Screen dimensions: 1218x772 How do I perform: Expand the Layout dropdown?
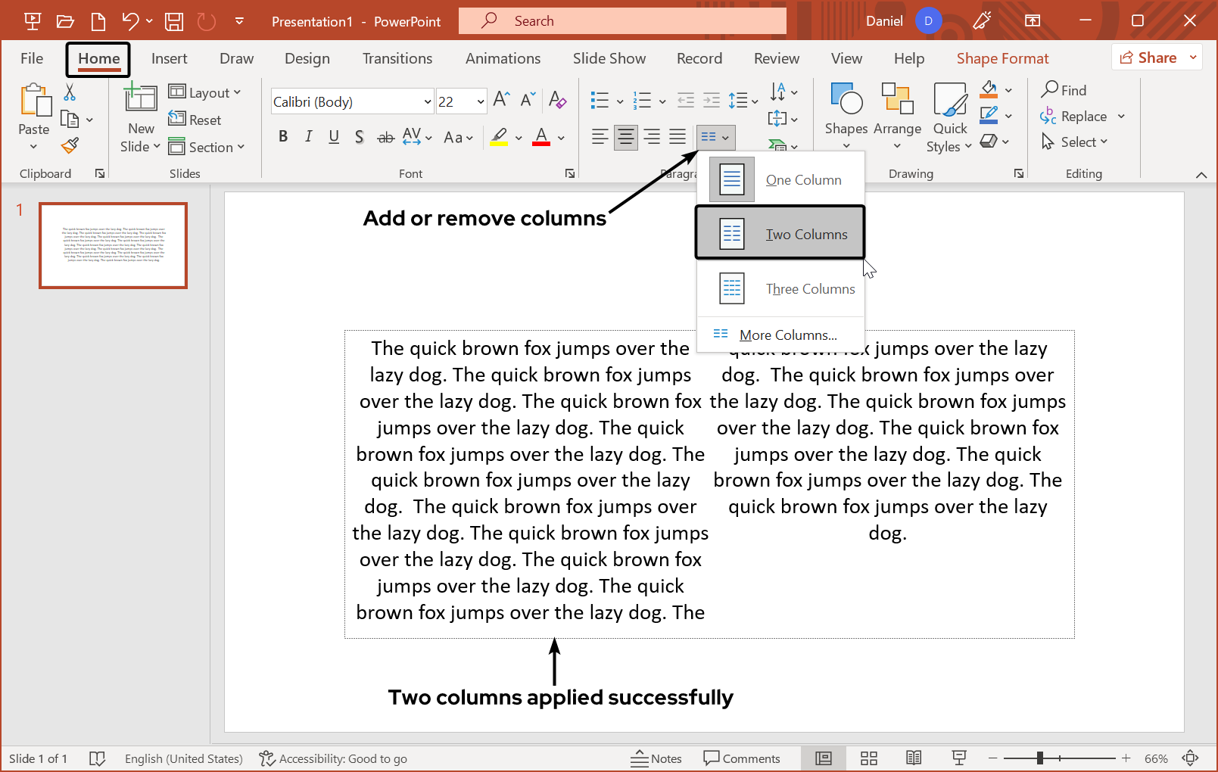pyautogui.click(x=204, y=92)
